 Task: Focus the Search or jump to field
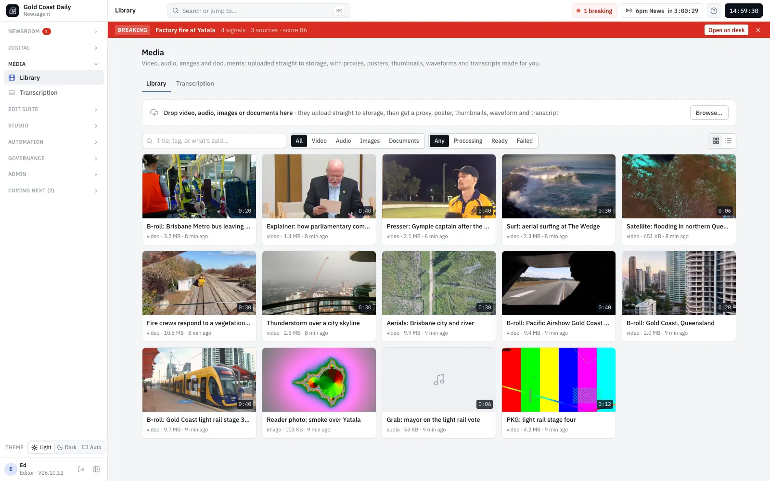(x=258, y=11)
